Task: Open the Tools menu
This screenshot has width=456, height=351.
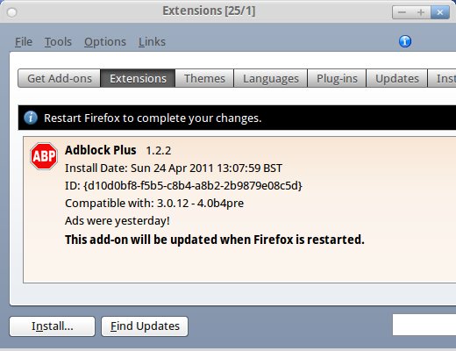Action: click(58, 42)
